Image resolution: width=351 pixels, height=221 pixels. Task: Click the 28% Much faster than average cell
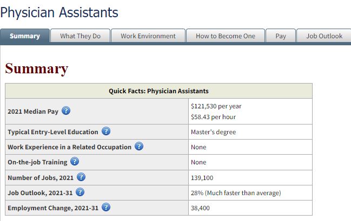250,192
